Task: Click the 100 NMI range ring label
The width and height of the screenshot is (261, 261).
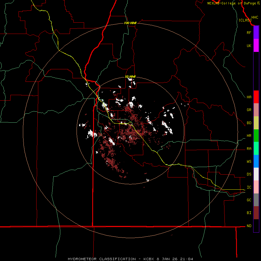Action: pos(130,23)
